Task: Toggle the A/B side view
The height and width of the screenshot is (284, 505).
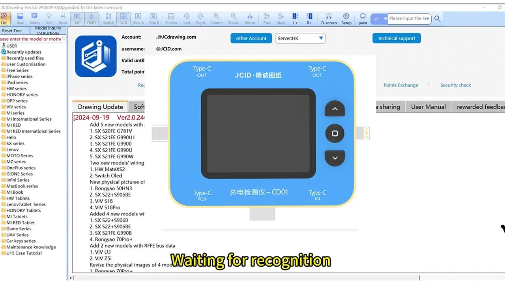Action: point(123,19)
